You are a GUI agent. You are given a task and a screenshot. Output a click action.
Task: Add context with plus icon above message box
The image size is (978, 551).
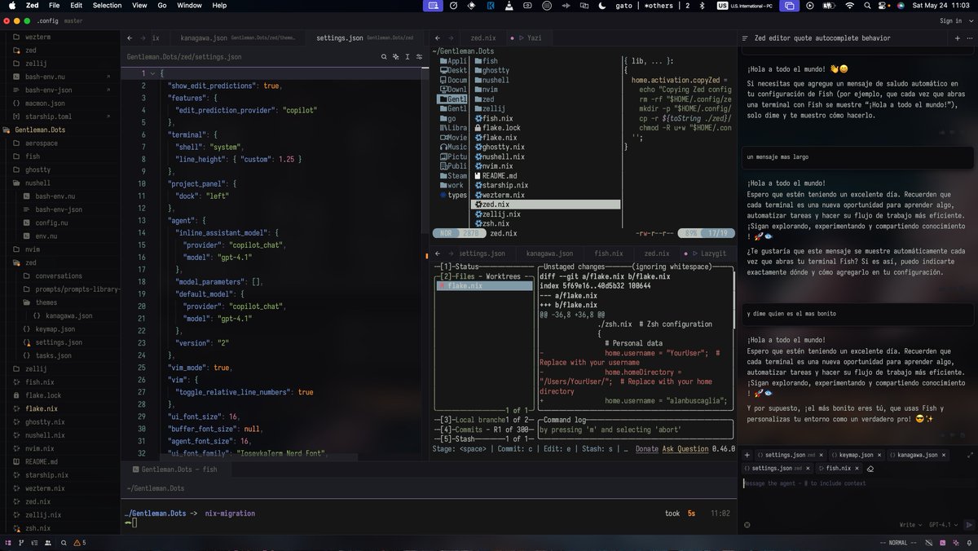pyautogui.click(x=747, y=455)
